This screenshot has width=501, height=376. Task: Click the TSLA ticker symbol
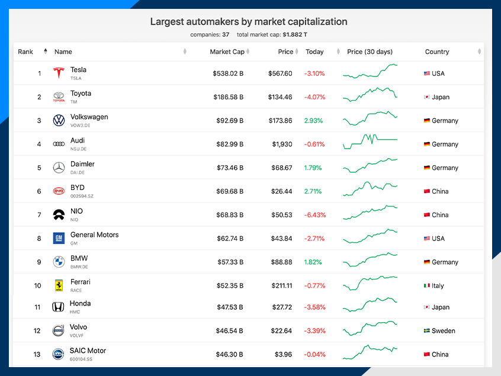click(x=76, y=78)
